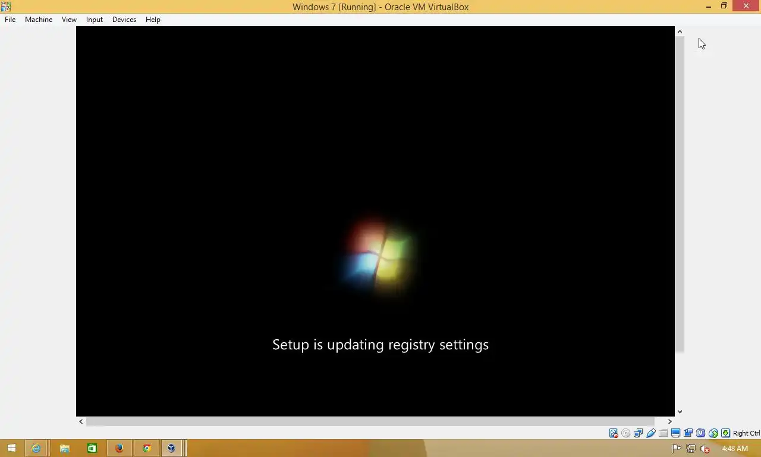
Task: Switch to Chrome on the taskbar
Action: click(x=146, y=448)
